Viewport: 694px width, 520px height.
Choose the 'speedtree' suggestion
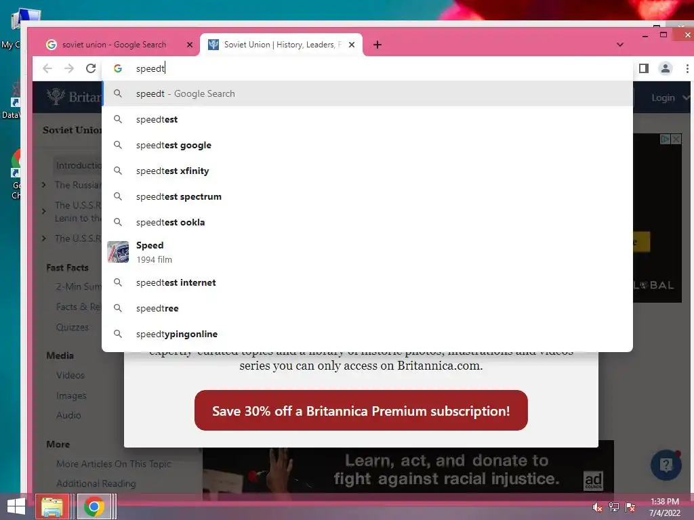367,308
